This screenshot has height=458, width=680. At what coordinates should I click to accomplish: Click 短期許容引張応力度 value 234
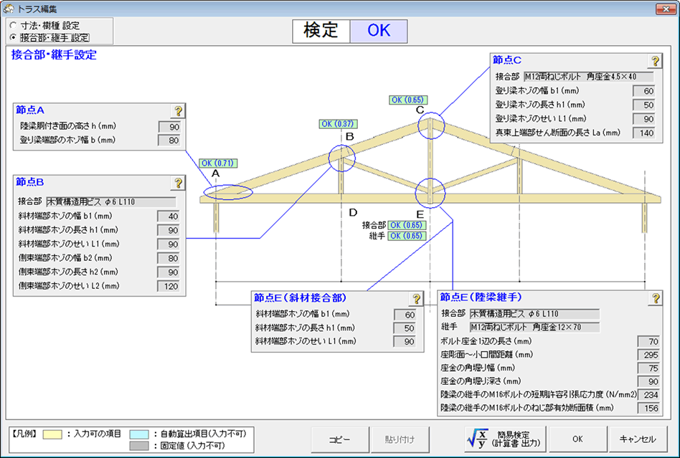pos(648,395)
